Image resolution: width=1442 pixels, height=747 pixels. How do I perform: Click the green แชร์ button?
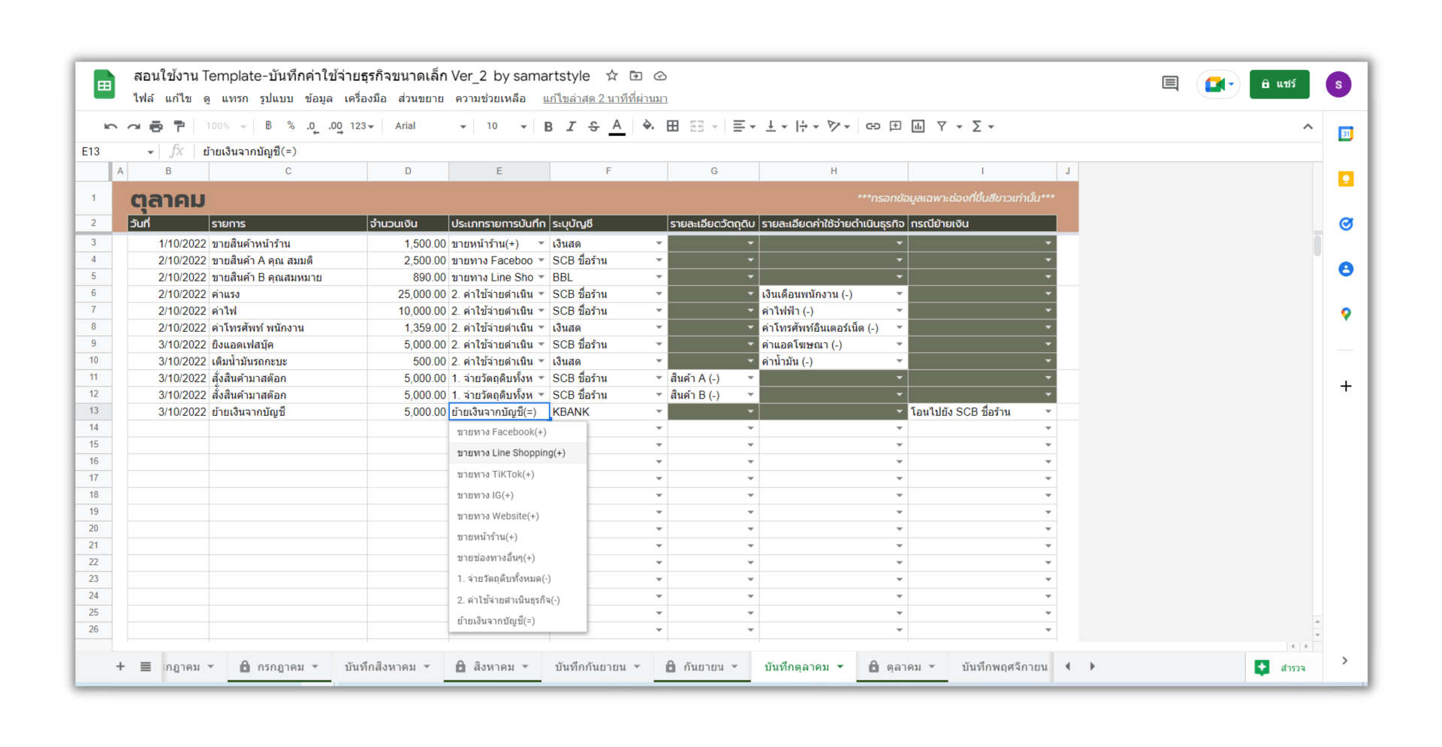tap(1279, 84)
